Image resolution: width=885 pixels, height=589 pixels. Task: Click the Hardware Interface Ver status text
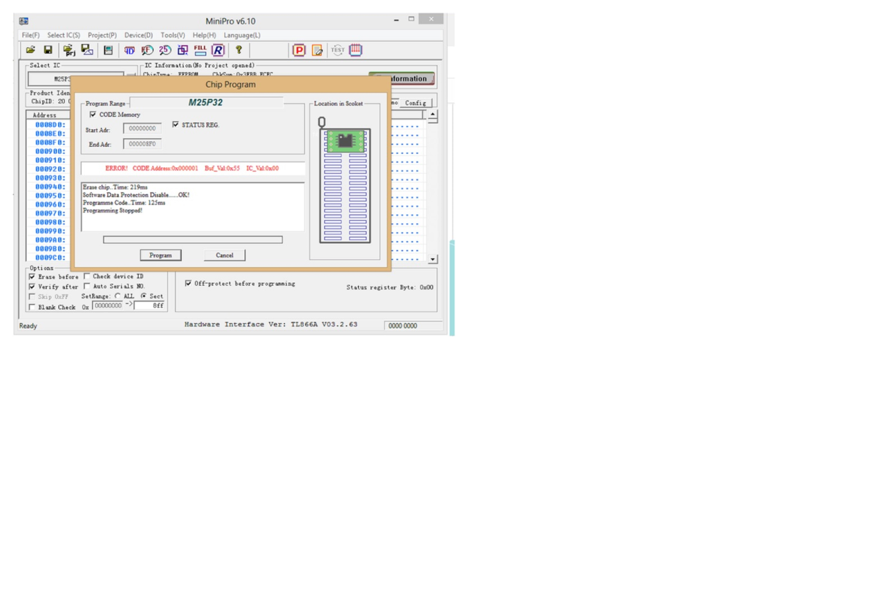pos(271,325)
